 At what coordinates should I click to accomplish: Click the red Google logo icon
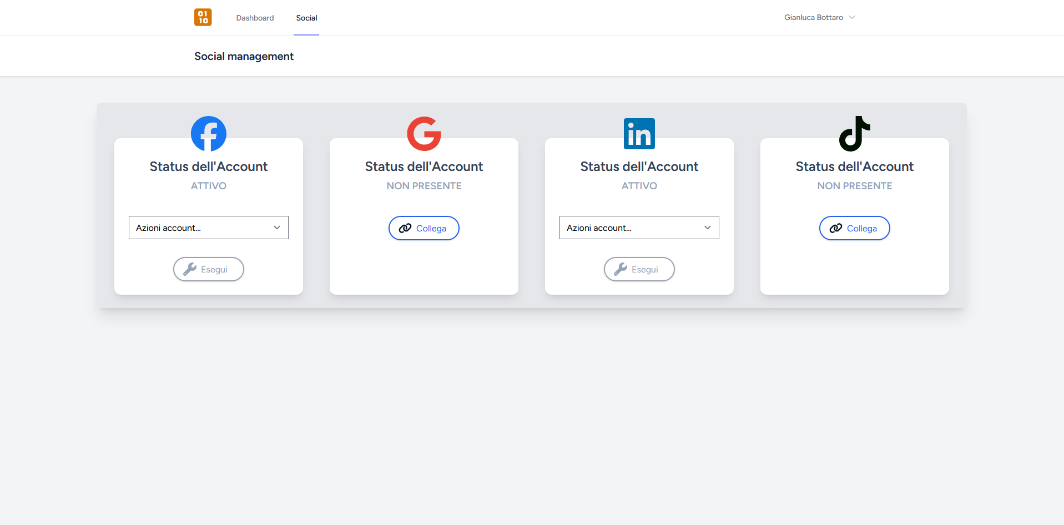pyautogui.click(x=424, y=134)
